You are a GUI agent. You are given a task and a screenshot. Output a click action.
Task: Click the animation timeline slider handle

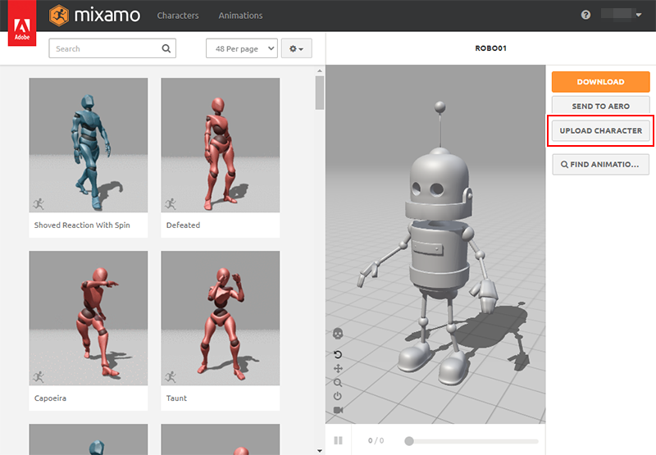[x=409, y=441]
